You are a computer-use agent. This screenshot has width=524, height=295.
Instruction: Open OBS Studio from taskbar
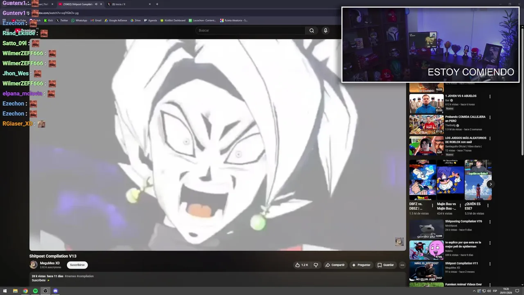[x=45, y=291]
